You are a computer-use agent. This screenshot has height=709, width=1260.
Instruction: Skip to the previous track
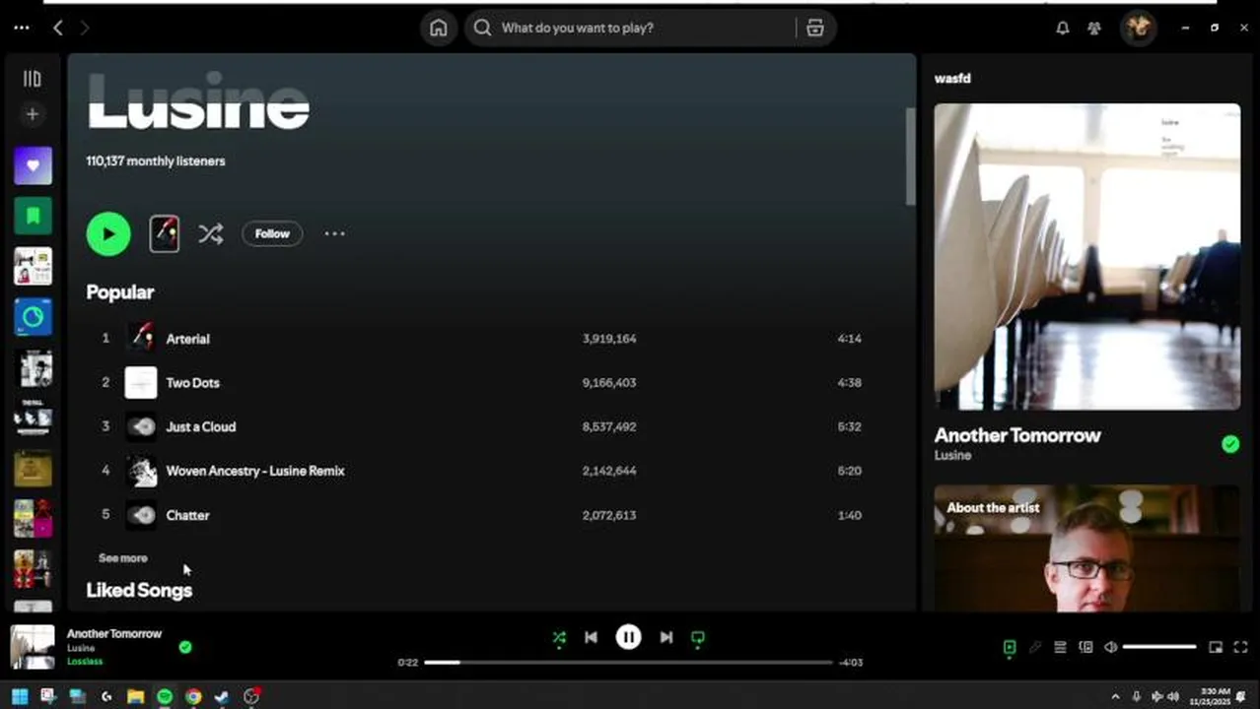[591, 637]
